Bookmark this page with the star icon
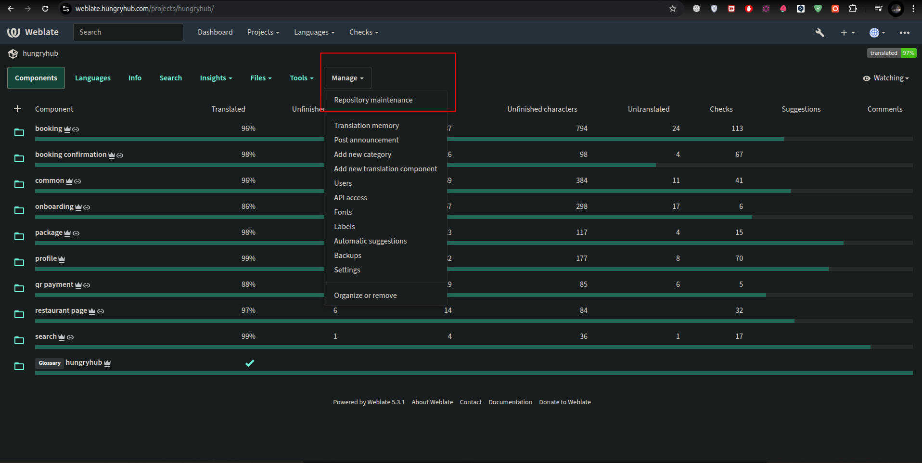 click(x=672, y=9)
